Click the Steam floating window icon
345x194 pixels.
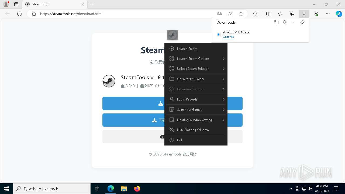point(172,35)
